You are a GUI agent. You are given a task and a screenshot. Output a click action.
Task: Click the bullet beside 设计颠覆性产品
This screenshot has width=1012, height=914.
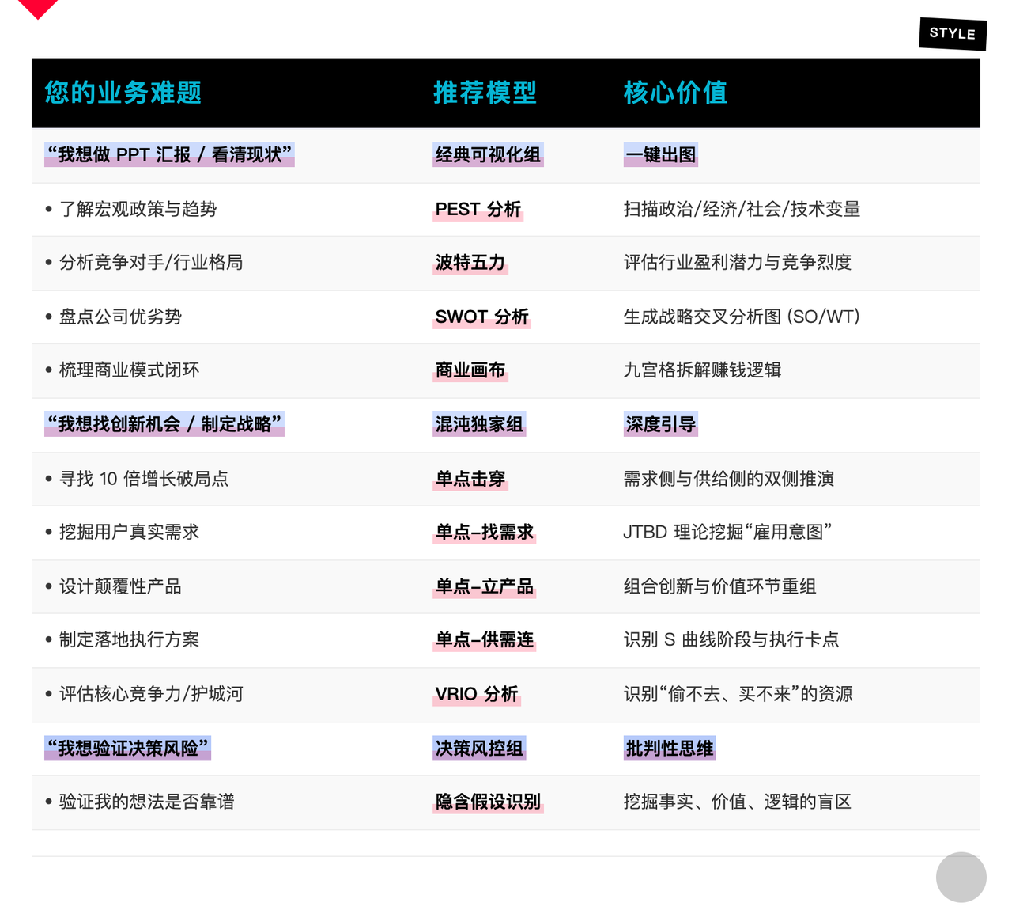click(x=47, y=586)
